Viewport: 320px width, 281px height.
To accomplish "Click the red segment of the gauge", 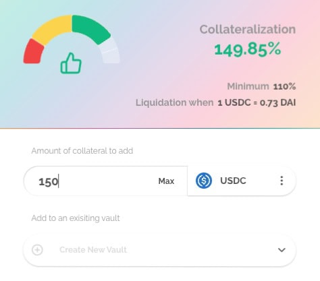I will (33, 52).
